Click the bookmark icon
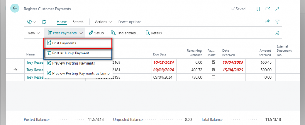The width and height of the screenshot is (305, 125). tap(258, 9)
